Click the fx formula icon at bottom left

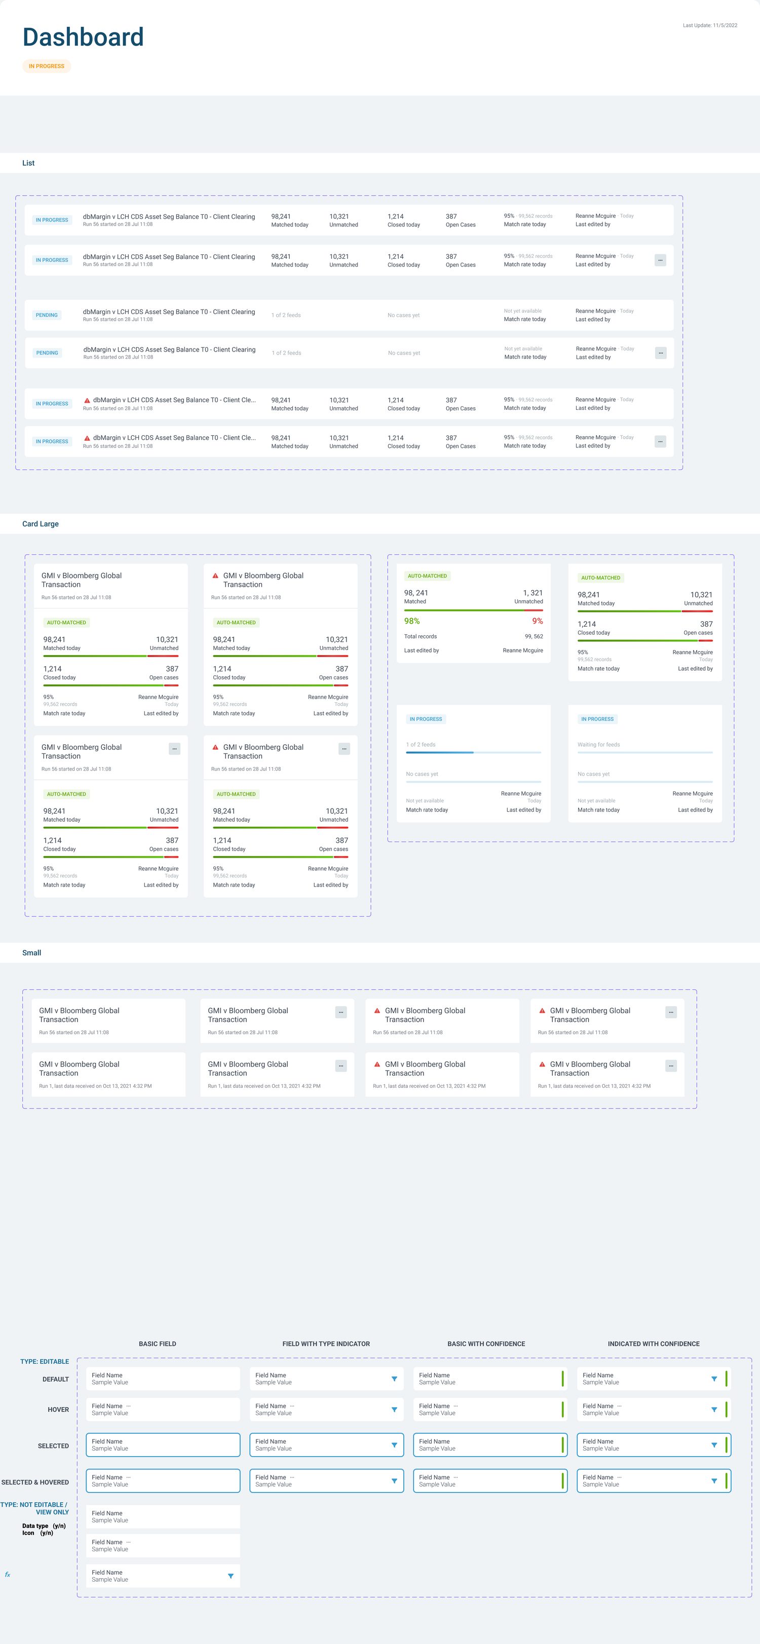coord(8,1575)
